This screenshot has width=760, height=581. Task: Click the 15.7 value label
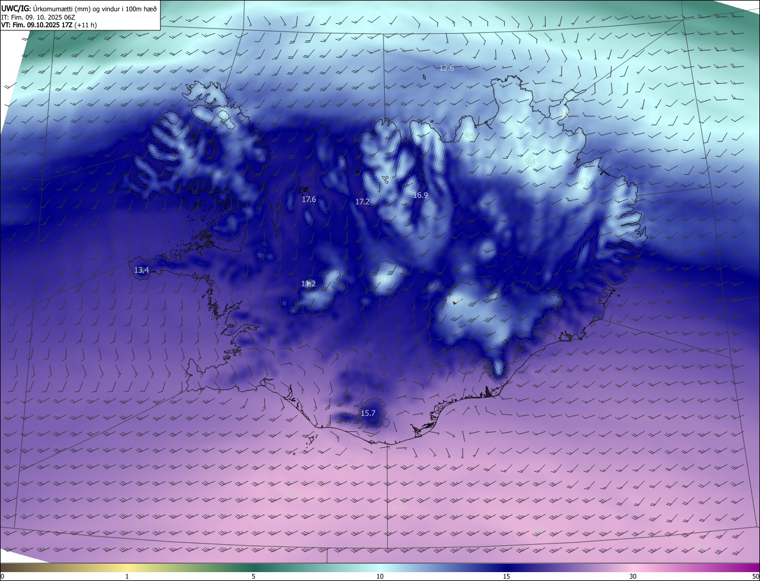[368, 413]
